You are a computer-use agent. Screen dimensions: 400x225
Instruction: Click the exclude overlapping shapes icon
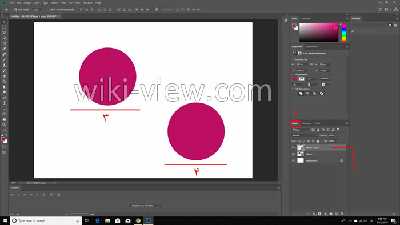point(321,94)
